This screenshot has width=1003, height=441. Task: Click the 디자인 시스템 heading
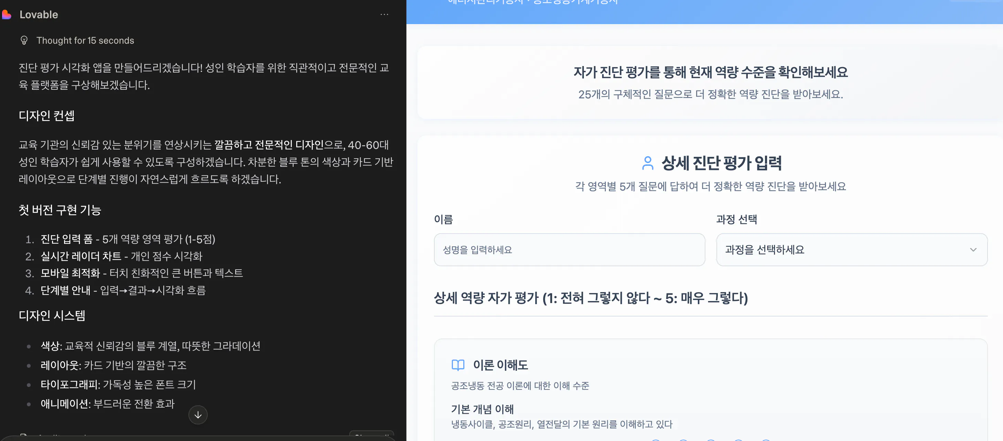click(52, 315)
